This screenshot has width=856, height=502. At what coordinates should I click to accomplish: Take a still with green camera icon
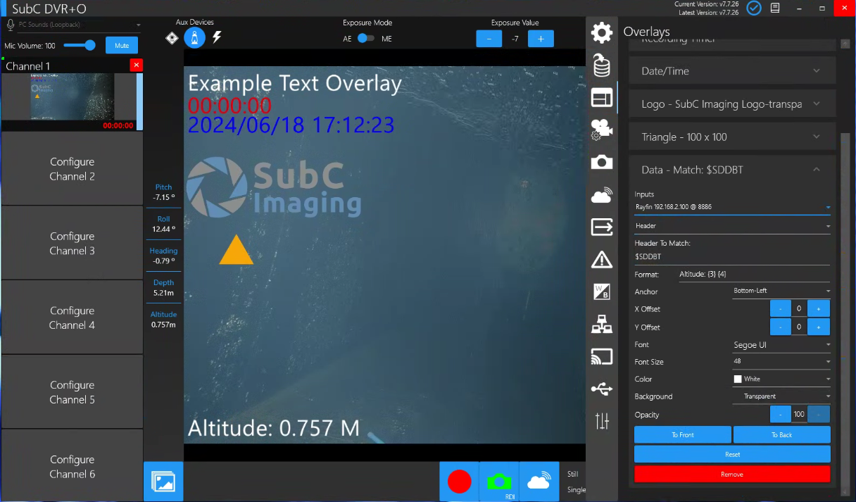pos(499,482)
